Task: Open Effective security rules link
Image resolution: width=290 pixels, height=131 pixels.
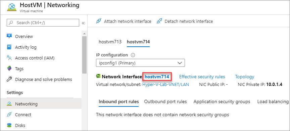Action: [202, 77]
